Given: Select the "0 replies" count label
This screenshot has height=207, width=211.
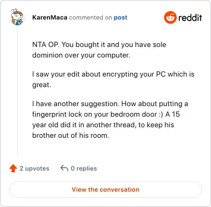Looking at the screenshot, I should (x=84, y=168).
